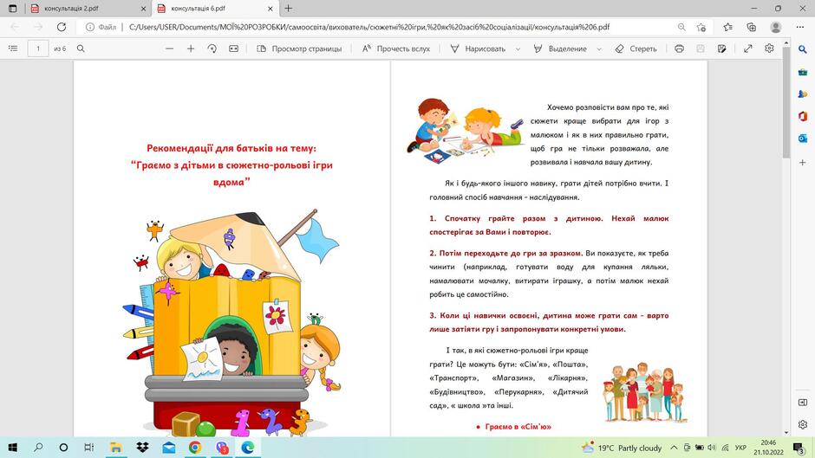Add a new app to the sidebar
815x458 pixels.
pos(803,163)
